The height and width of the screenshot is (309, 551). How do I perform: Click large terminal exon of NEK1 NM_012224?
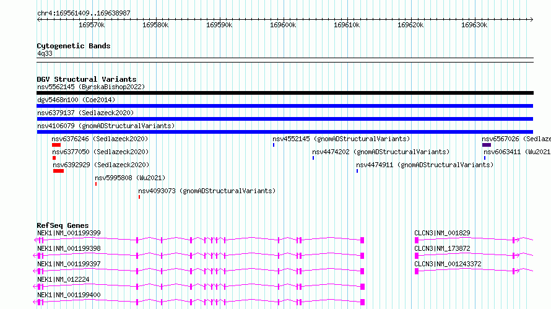[x=362, y=287]
